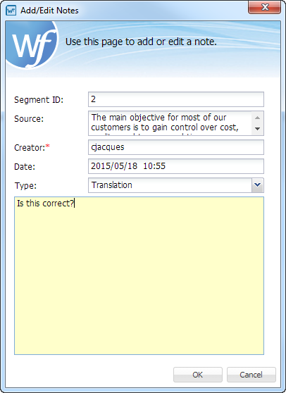Click the Date label
The image size is (286, 393).
tap(25, 167)
